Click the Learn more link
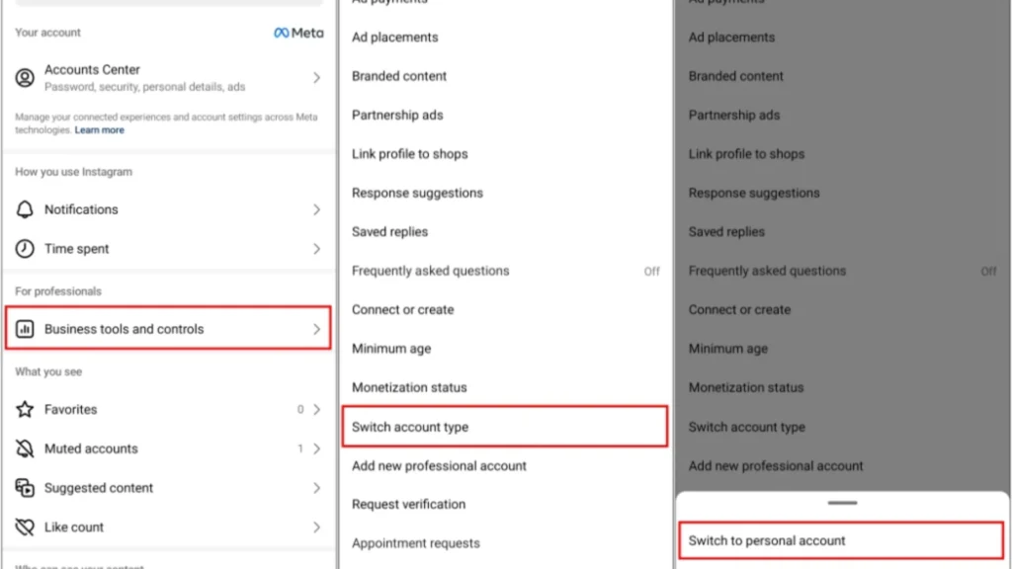 (x=99, y=129)
